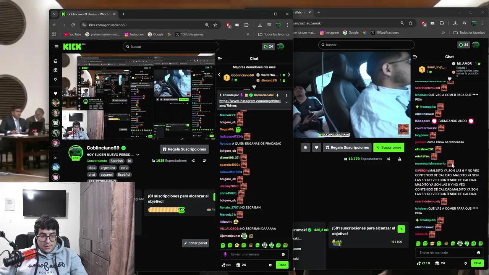The width and height of the screenshot is (489, 275).
Task: Open three-dot options on pinned message
Action: [x=287, y=95]
